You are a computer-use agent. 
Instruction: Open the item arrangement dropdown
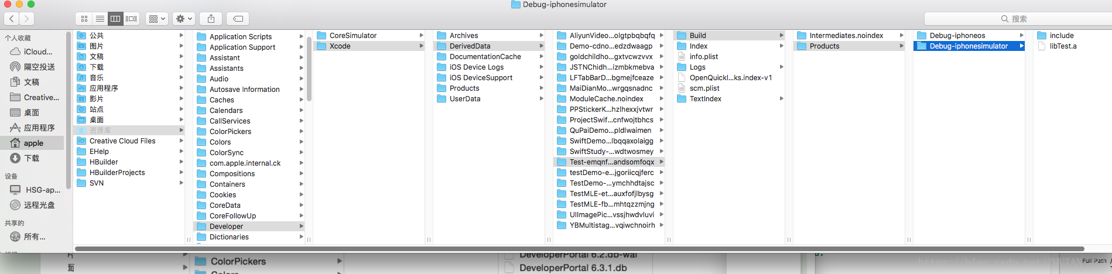156,19
